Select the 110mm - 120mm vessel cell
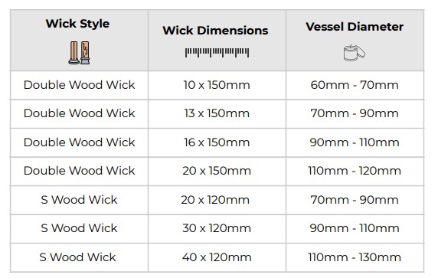 tap(355, 171)
